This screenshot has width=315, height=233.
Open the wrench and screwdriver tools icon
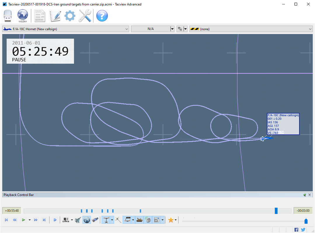click(85, 16)
